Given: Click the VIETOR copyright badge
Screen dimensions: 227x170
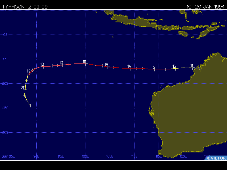Looking at the screenshot, I should pyautogui.click(x=216, y=158).
